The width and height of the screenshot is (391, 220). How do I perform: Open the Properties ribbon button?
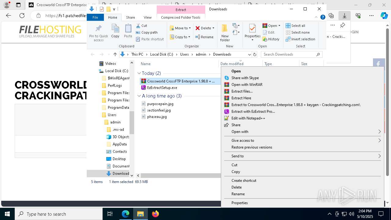click(x=252, y=33)
